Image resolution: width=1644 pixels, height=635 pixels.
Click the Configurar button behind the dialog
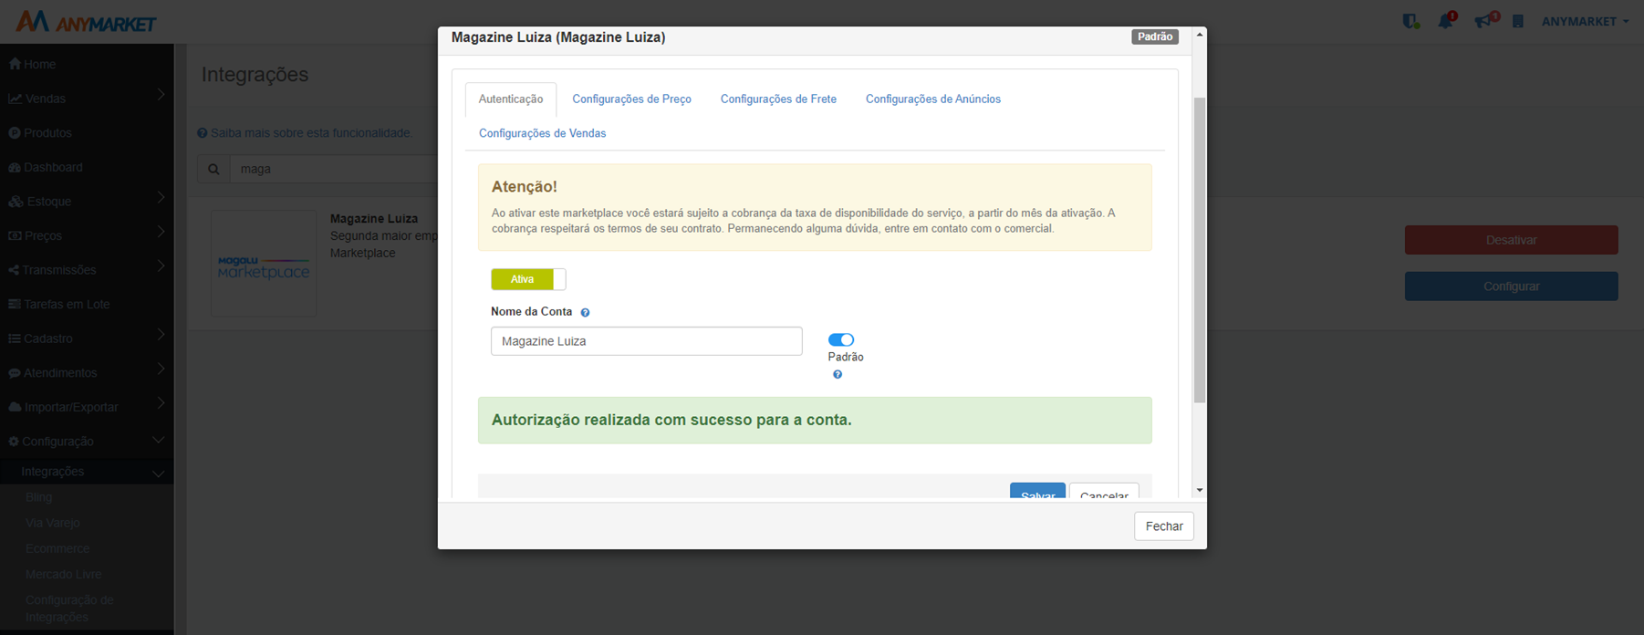[1511, 286]
